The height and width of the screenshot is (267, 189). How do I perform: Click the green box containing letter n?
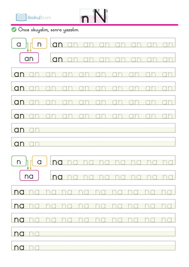[x=19, y=161]
